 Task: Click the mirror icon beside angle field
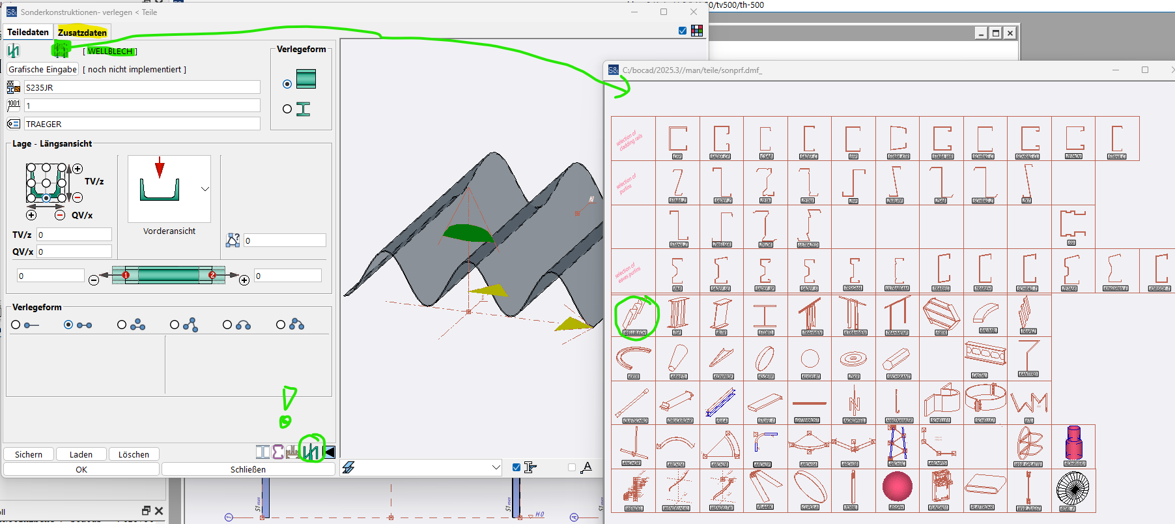233,240
